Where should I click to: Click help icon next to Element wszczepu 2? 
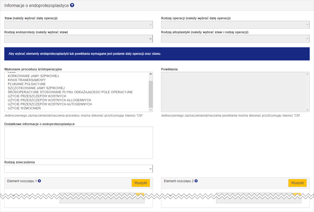(x=196, y=181)
